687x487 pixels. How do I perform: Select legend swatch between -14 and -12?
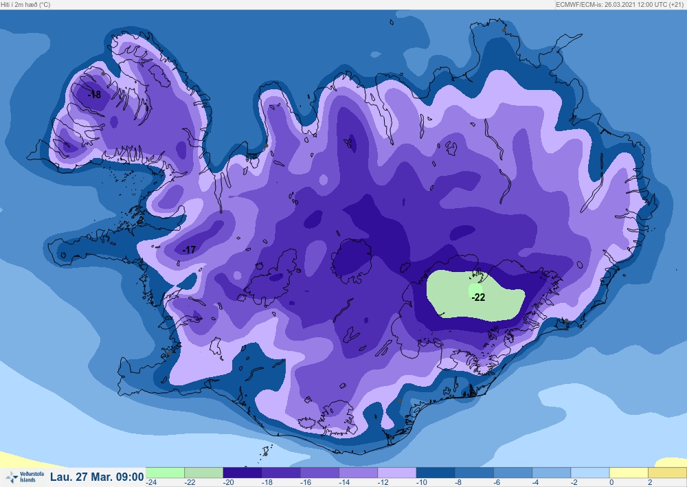coord(358,473)
